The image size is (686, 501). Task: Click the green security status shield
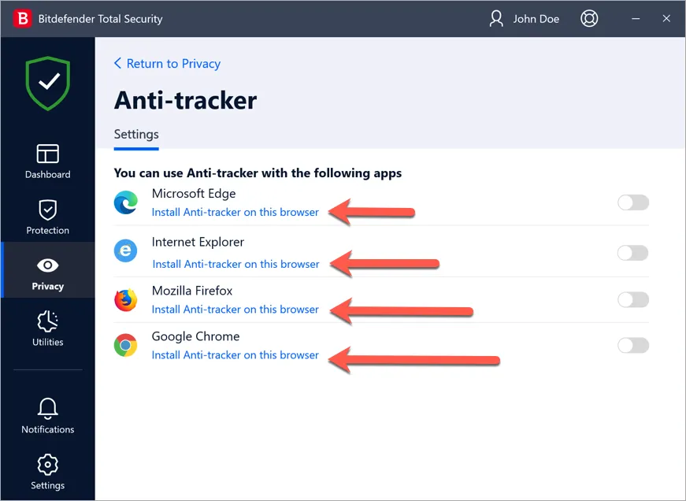(x=47, y=83)
